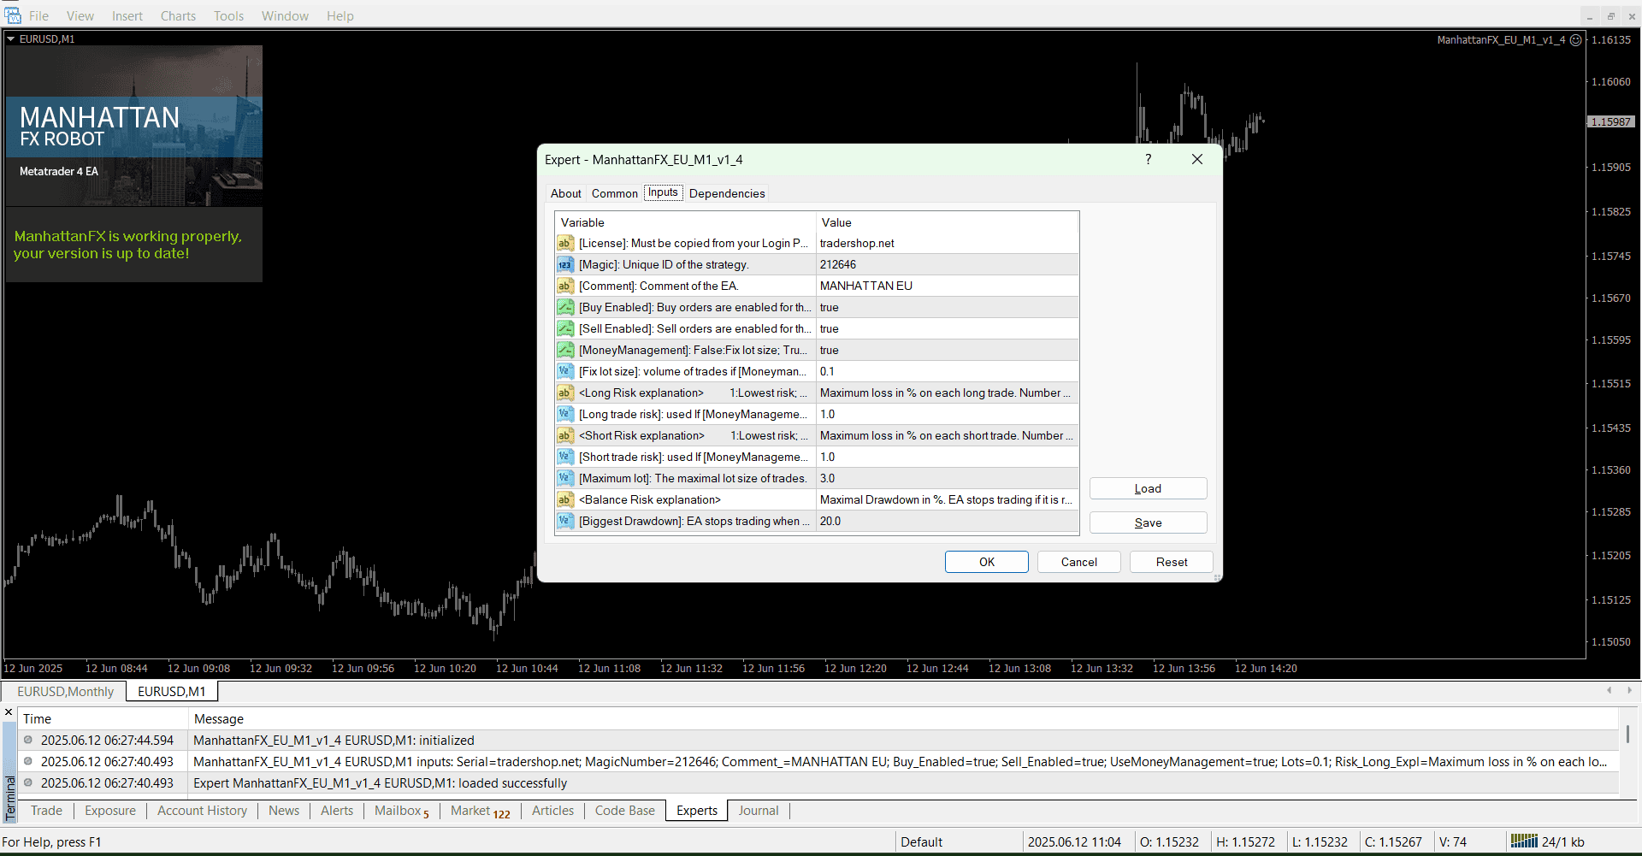Open the Insert menu
This screenshot has height=856, width=1642.
(127, 15)
